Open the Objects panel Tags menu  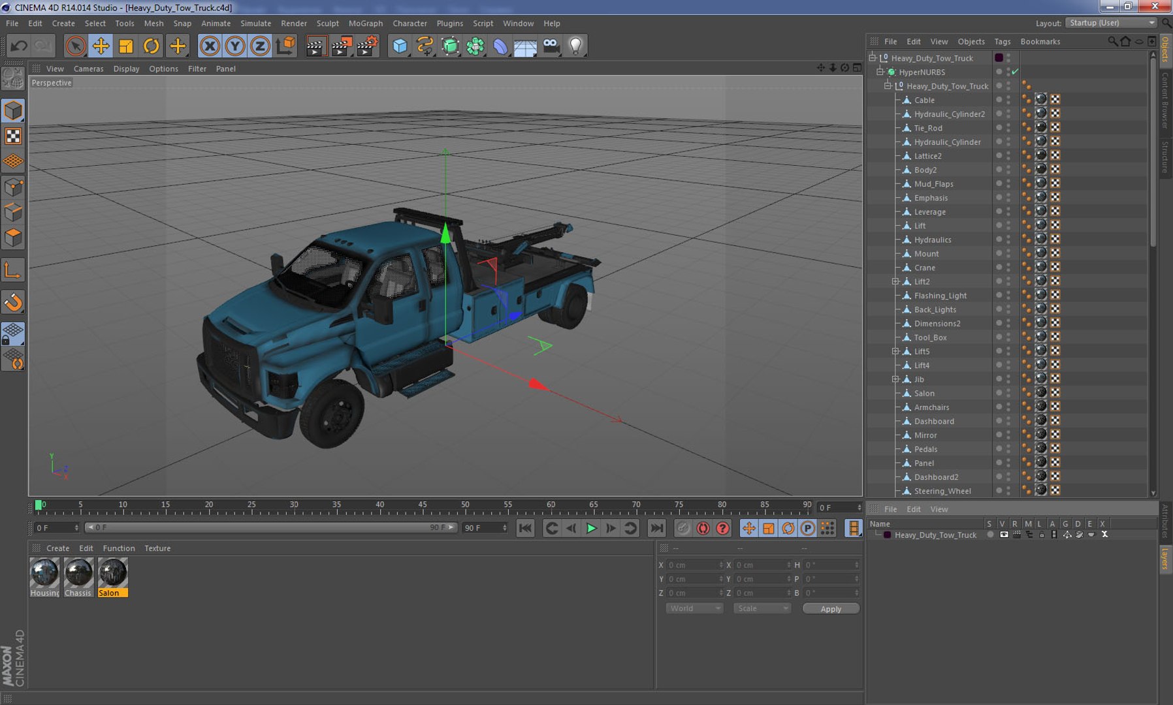pyautogui.click(x=1002, y=41)
